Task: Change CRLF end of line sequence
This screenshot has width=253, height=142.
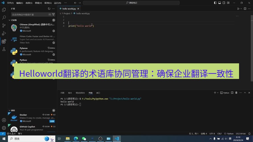Action: (x=219, y=134)
